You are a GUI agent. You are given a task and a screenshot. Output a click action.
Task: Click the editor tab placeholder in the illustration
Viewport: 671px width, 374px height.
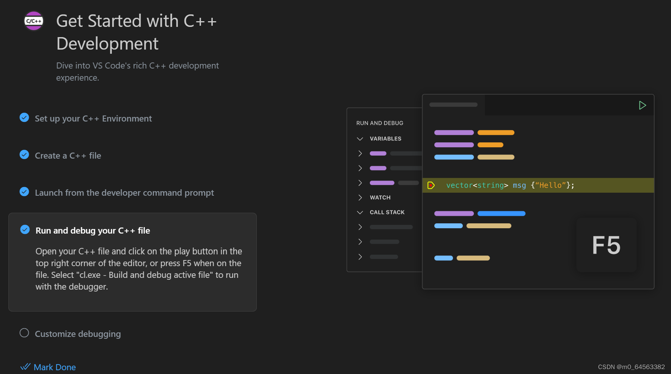coord(453,105)
